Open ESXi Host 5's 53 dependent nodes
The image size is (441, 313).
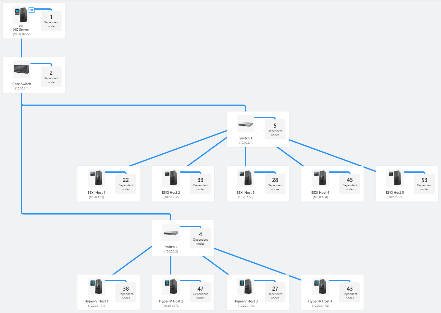click(424, 184)
